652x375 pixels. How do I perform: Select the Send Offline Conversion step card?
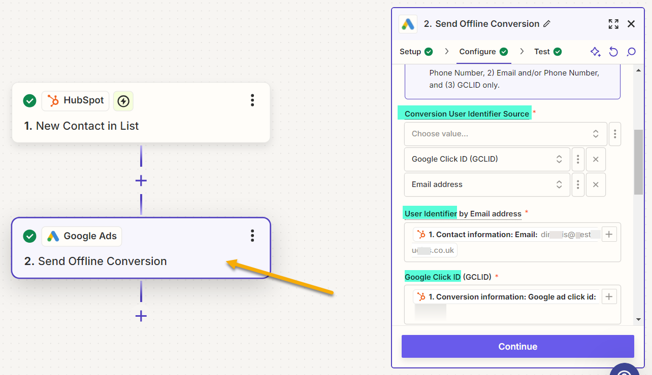[141, 248]
